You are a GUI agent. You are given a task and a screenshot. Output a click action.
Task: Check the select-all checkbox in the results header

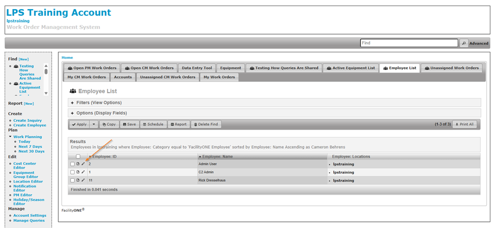(x=78, y=156)
